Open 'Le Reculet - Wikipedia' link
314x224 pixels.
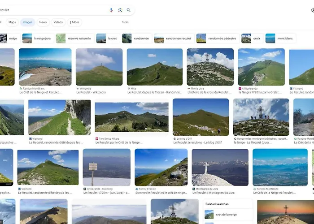[91, 92]
